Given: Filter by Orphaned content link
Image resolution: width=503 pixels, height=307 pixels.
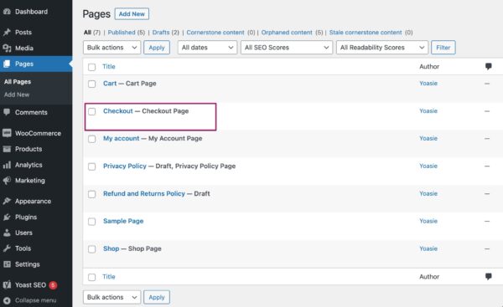Looking at the screenshot, I should tap(287, 33).
